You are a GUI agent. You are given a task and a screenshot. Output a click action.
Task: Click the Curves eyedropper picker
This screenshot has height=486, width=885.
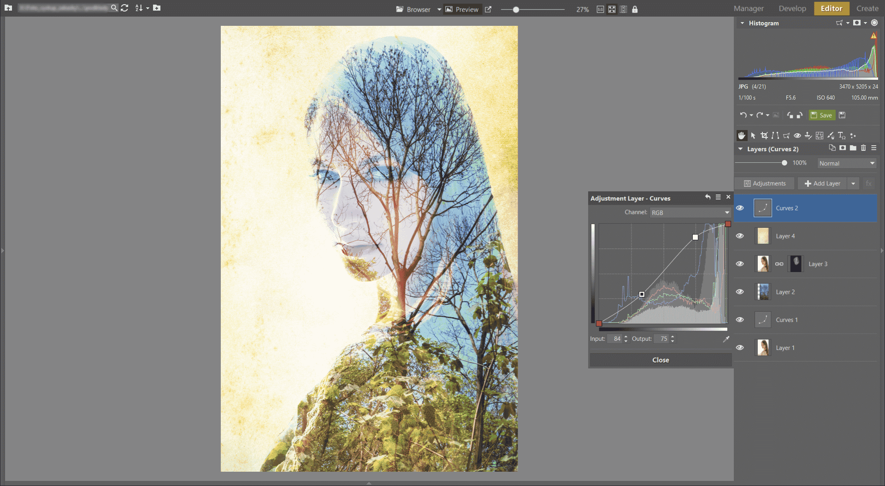(x=726, y=339)
